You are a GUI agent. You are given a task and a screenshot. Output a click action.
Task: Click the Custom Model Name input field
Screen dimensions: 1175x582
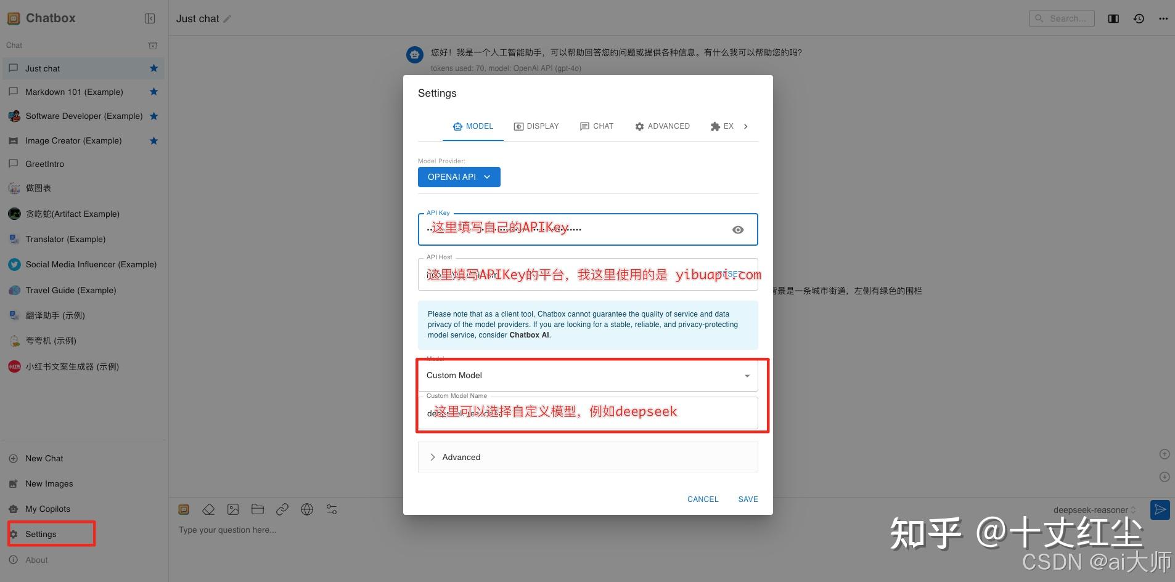click(588, 413)
